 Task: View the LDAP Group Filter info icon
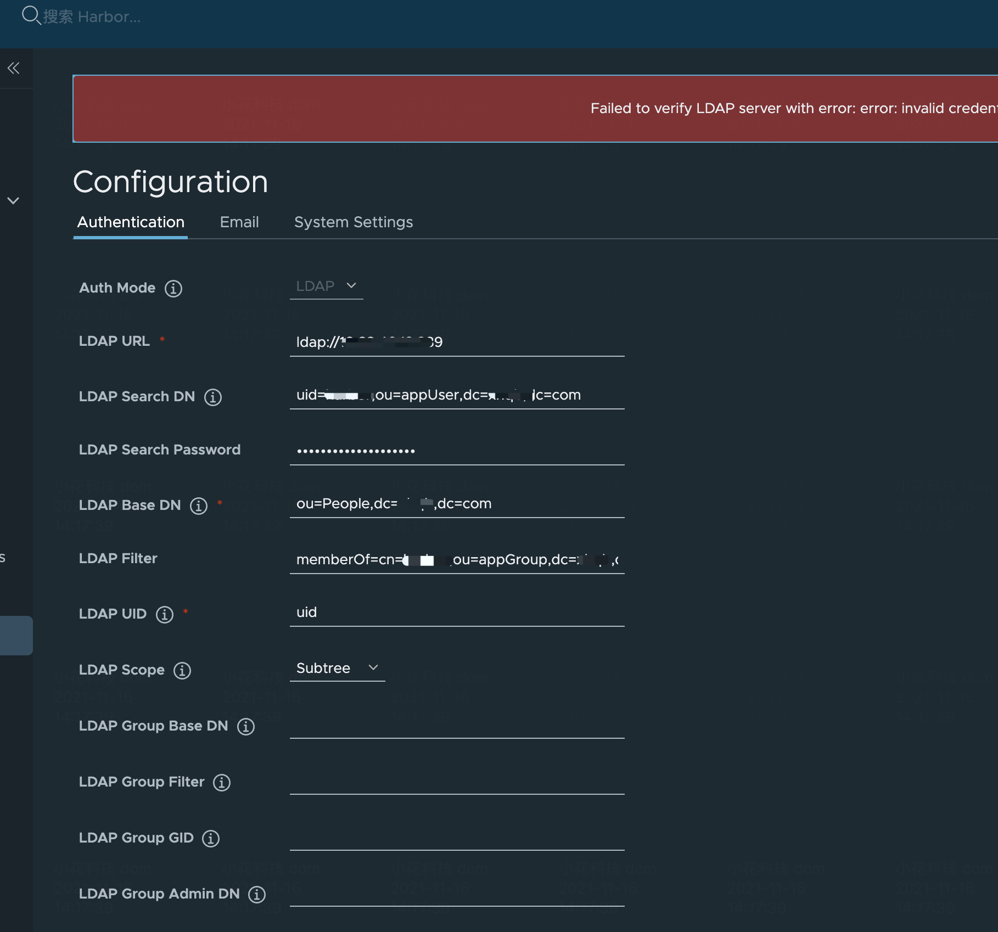coord(221,783)
